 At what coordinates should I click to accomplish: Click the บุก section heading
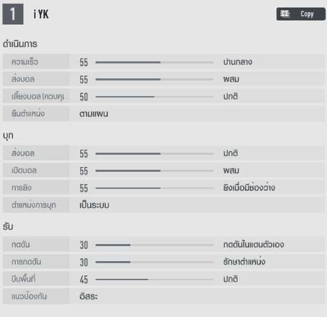point(8,136)
